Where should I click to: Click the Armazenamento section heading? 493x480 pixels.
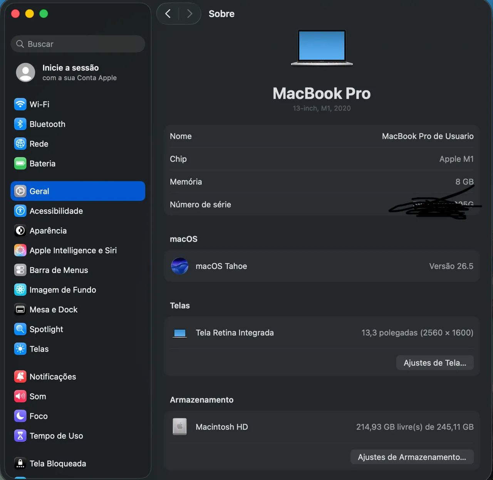pos(201,400)
